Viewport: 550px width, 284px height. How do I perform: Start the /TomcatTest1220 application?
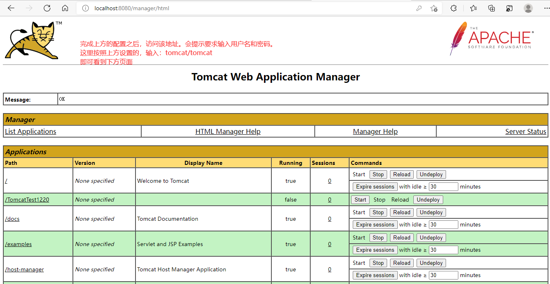tap(361, 200)
